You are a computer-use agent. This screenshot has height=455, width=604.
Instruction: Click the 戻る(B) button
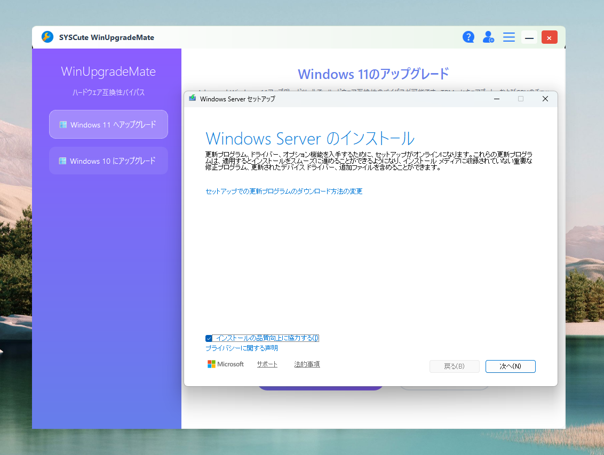454,366
